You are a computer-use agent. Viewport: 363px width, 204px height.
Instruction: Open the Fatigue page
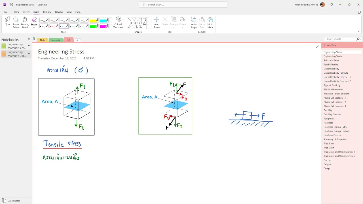tap(327, 164)
